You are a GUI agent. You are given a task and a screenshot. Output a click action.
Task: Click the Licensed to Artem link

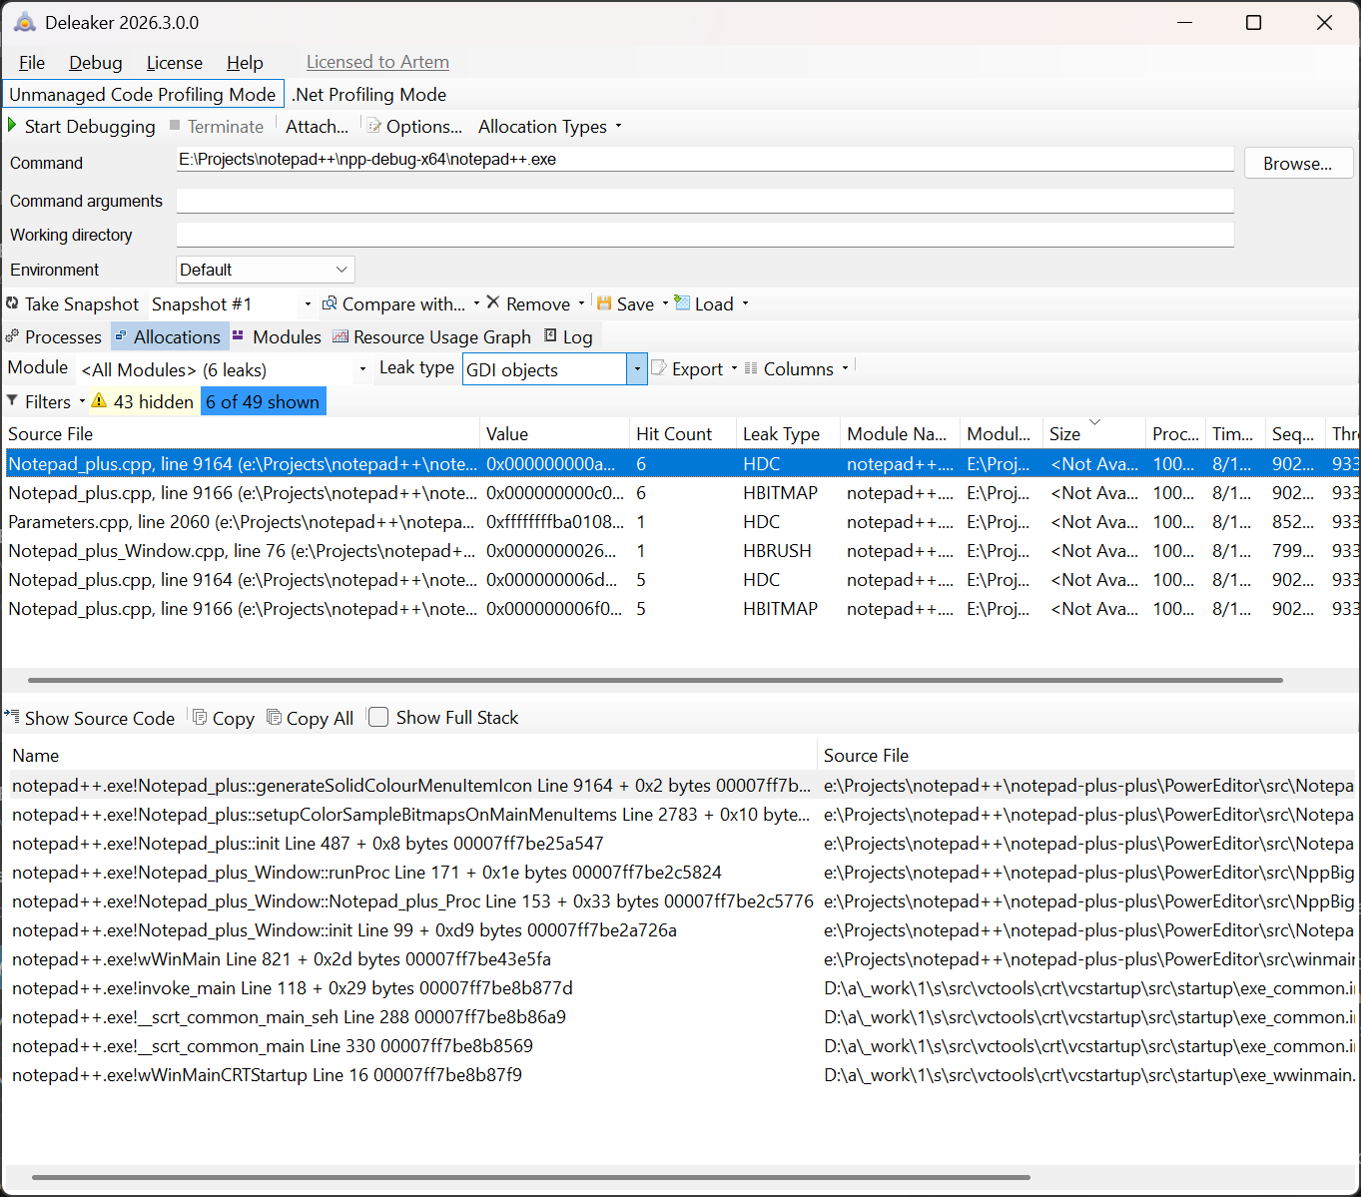[x=377, y=62]
